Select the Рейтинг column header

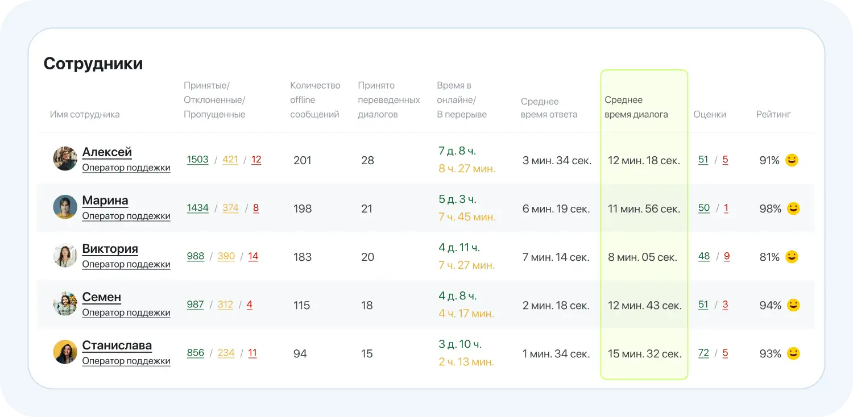coord(773,114)
